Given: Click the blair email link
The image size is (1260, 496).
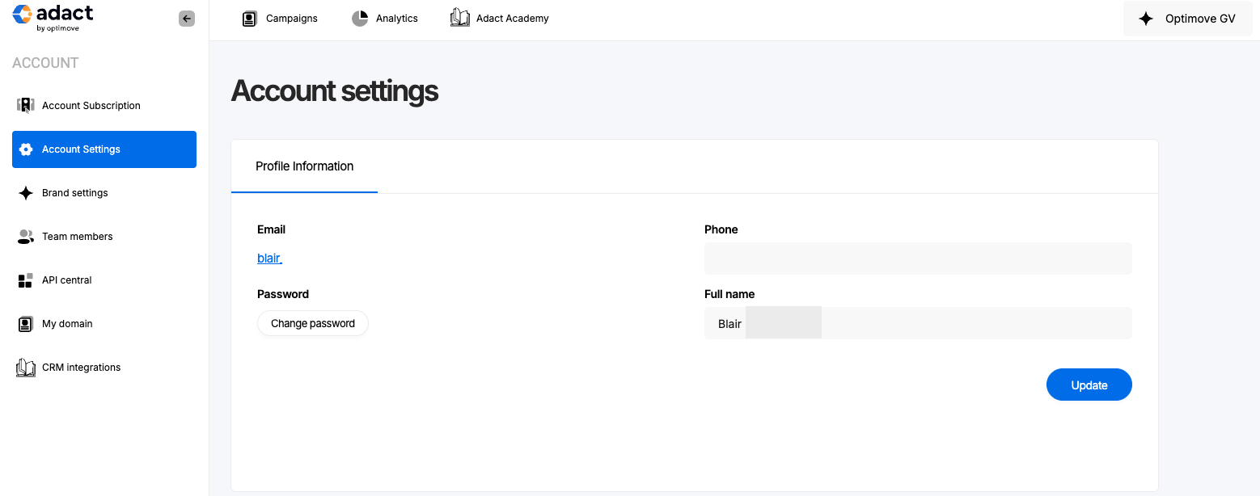Looking at the screenshot, I should (268, 258).
